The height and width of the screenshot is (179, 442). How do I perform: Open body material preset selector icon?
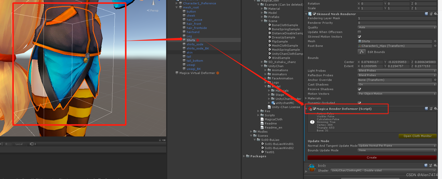(x=430, y=165)
